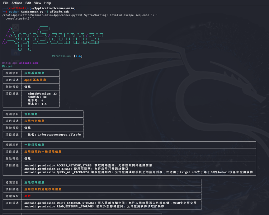Click the '版本号: 4' line
Viewport: 269px width, 215px height.
click(35, 100)
